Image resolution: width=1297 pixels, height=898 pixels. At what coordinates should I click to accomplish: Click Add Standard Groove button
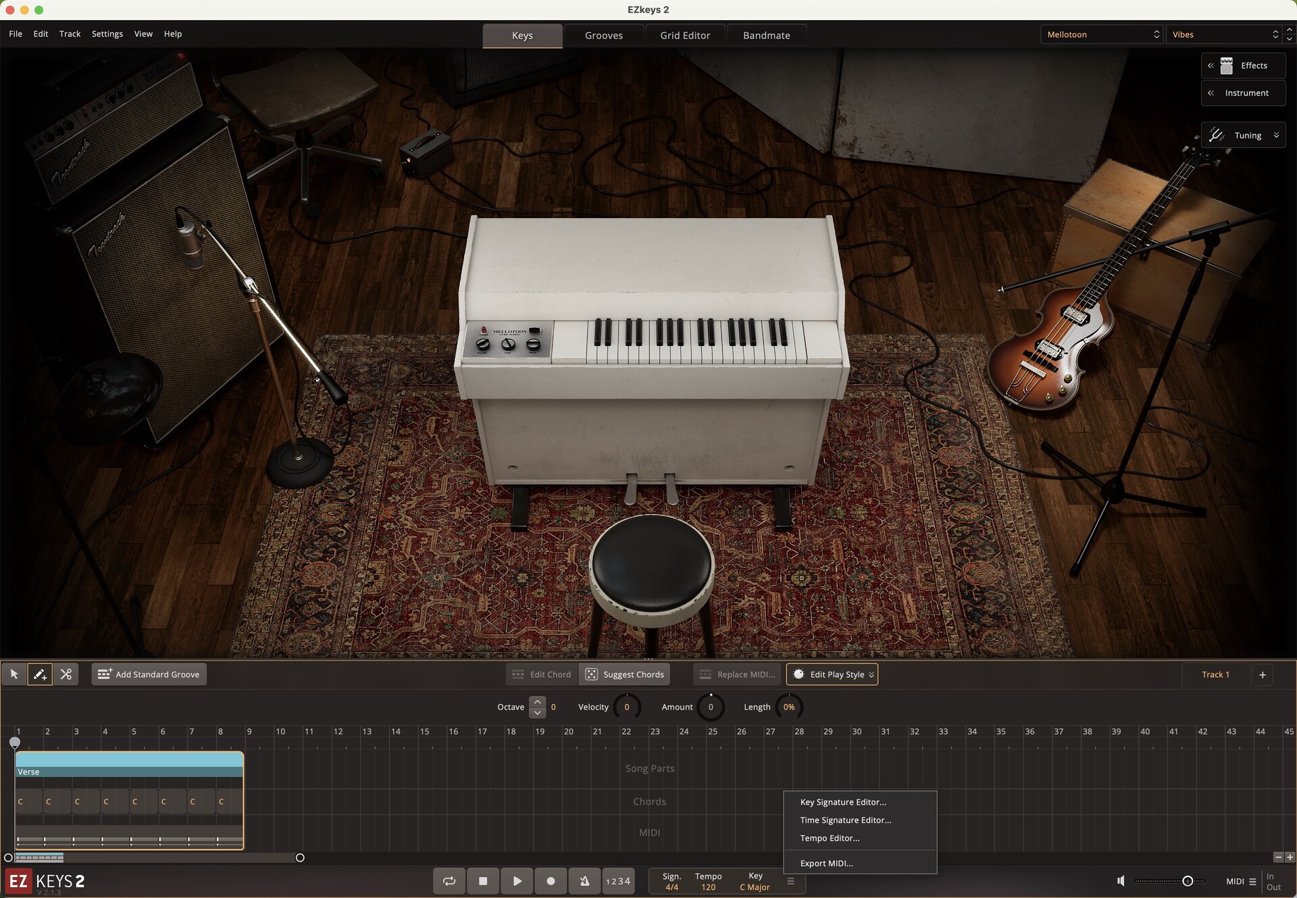(x=149, y=674)
